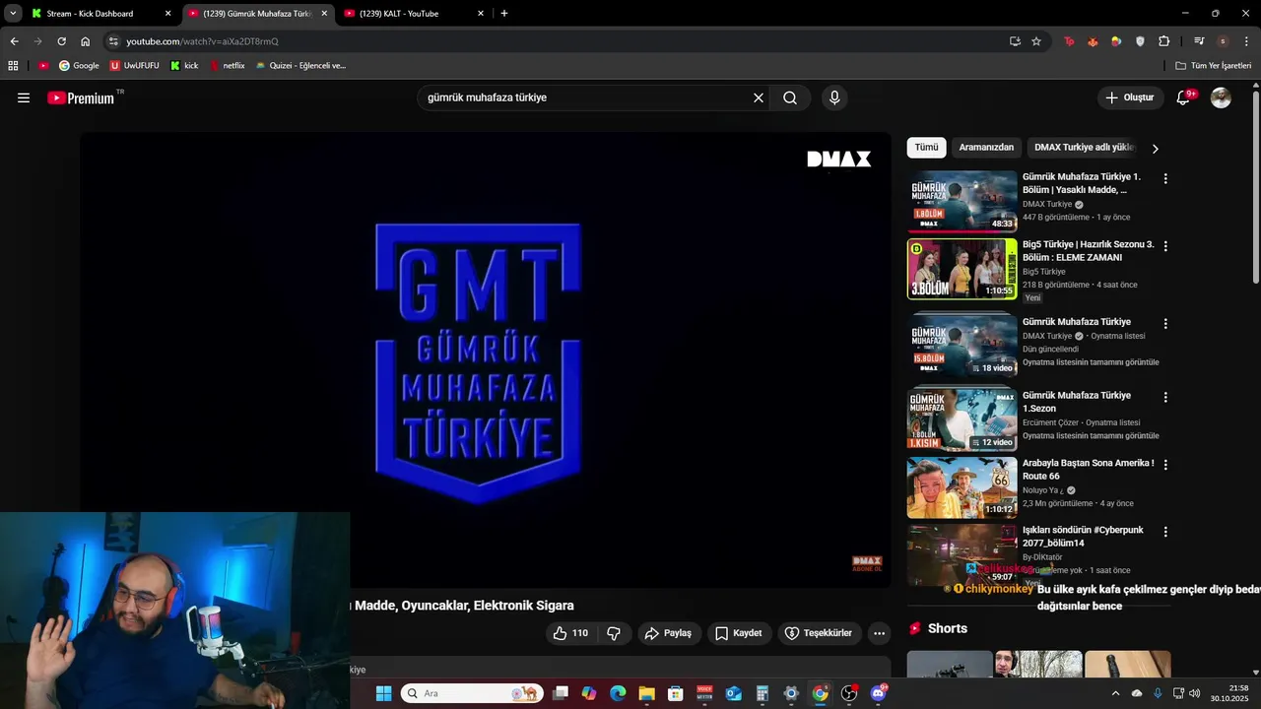This screenshot has height=709, width=1261.
Task: Open the clock showing 21:58
Action: 1229,693
